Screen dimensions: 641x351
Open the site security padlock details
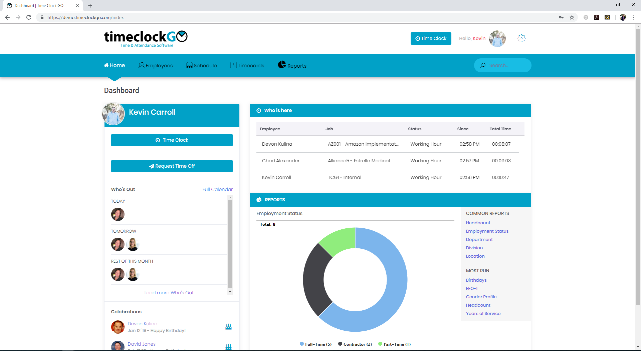click(x=42, y=17)
